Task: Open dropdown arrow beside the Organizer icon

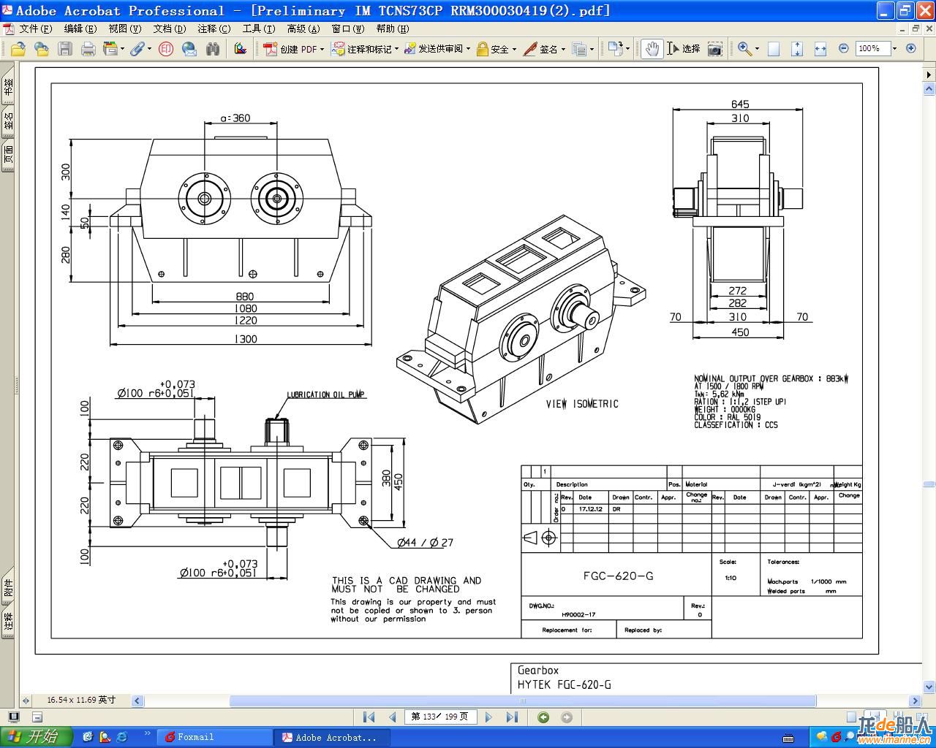Action: [x=122, y=49]
